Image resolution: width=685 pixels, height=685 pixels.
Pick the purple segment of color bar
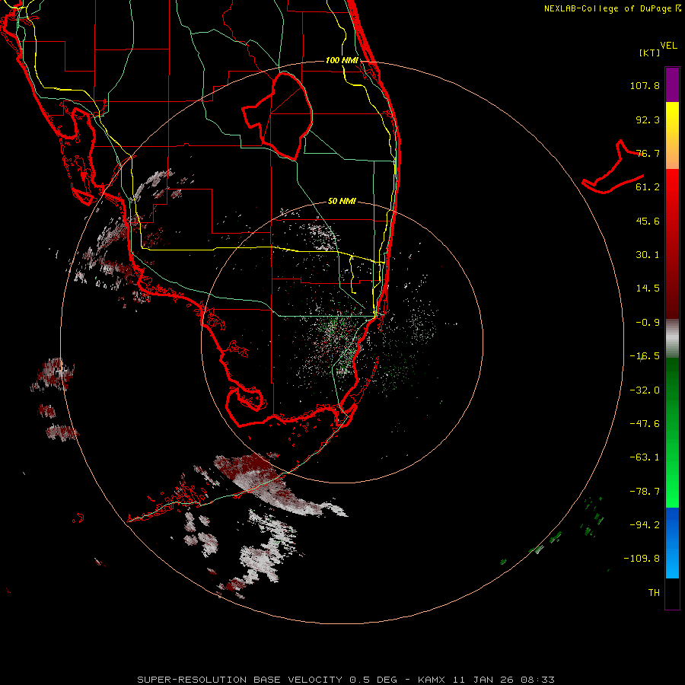(672, 84)
